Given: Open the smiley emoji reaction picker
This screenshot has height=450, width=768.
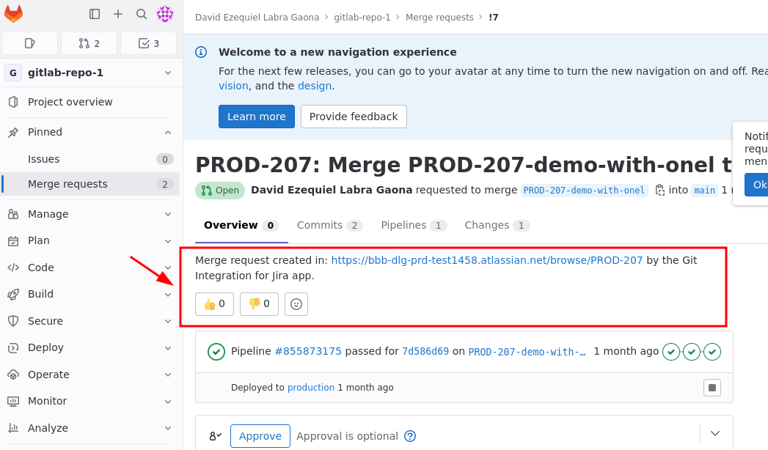Looking at the screenshot, I should click(x=296, y=303).
